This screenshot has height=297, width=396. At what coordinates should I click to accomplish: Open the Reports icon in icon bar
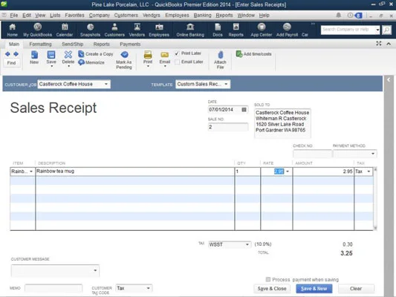point(236,30)
